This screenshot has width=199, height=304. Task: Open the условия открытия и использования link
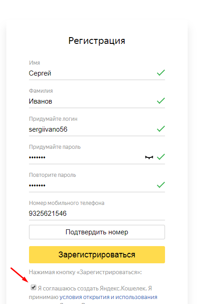tap(108, 297)
